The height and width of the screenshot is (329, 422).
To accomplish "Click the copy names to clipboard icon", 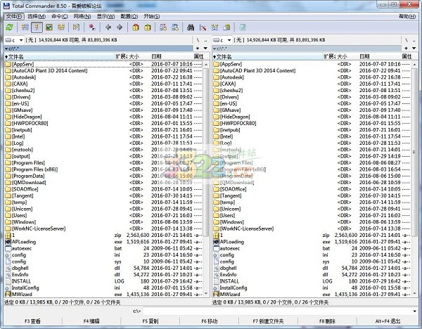I will (226, 27).
